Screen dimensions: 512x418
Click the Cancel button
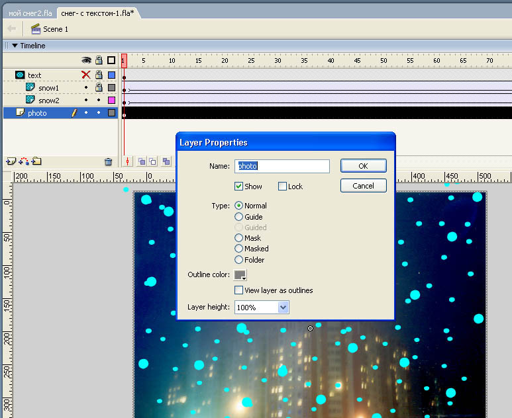(x=363, y=186)
